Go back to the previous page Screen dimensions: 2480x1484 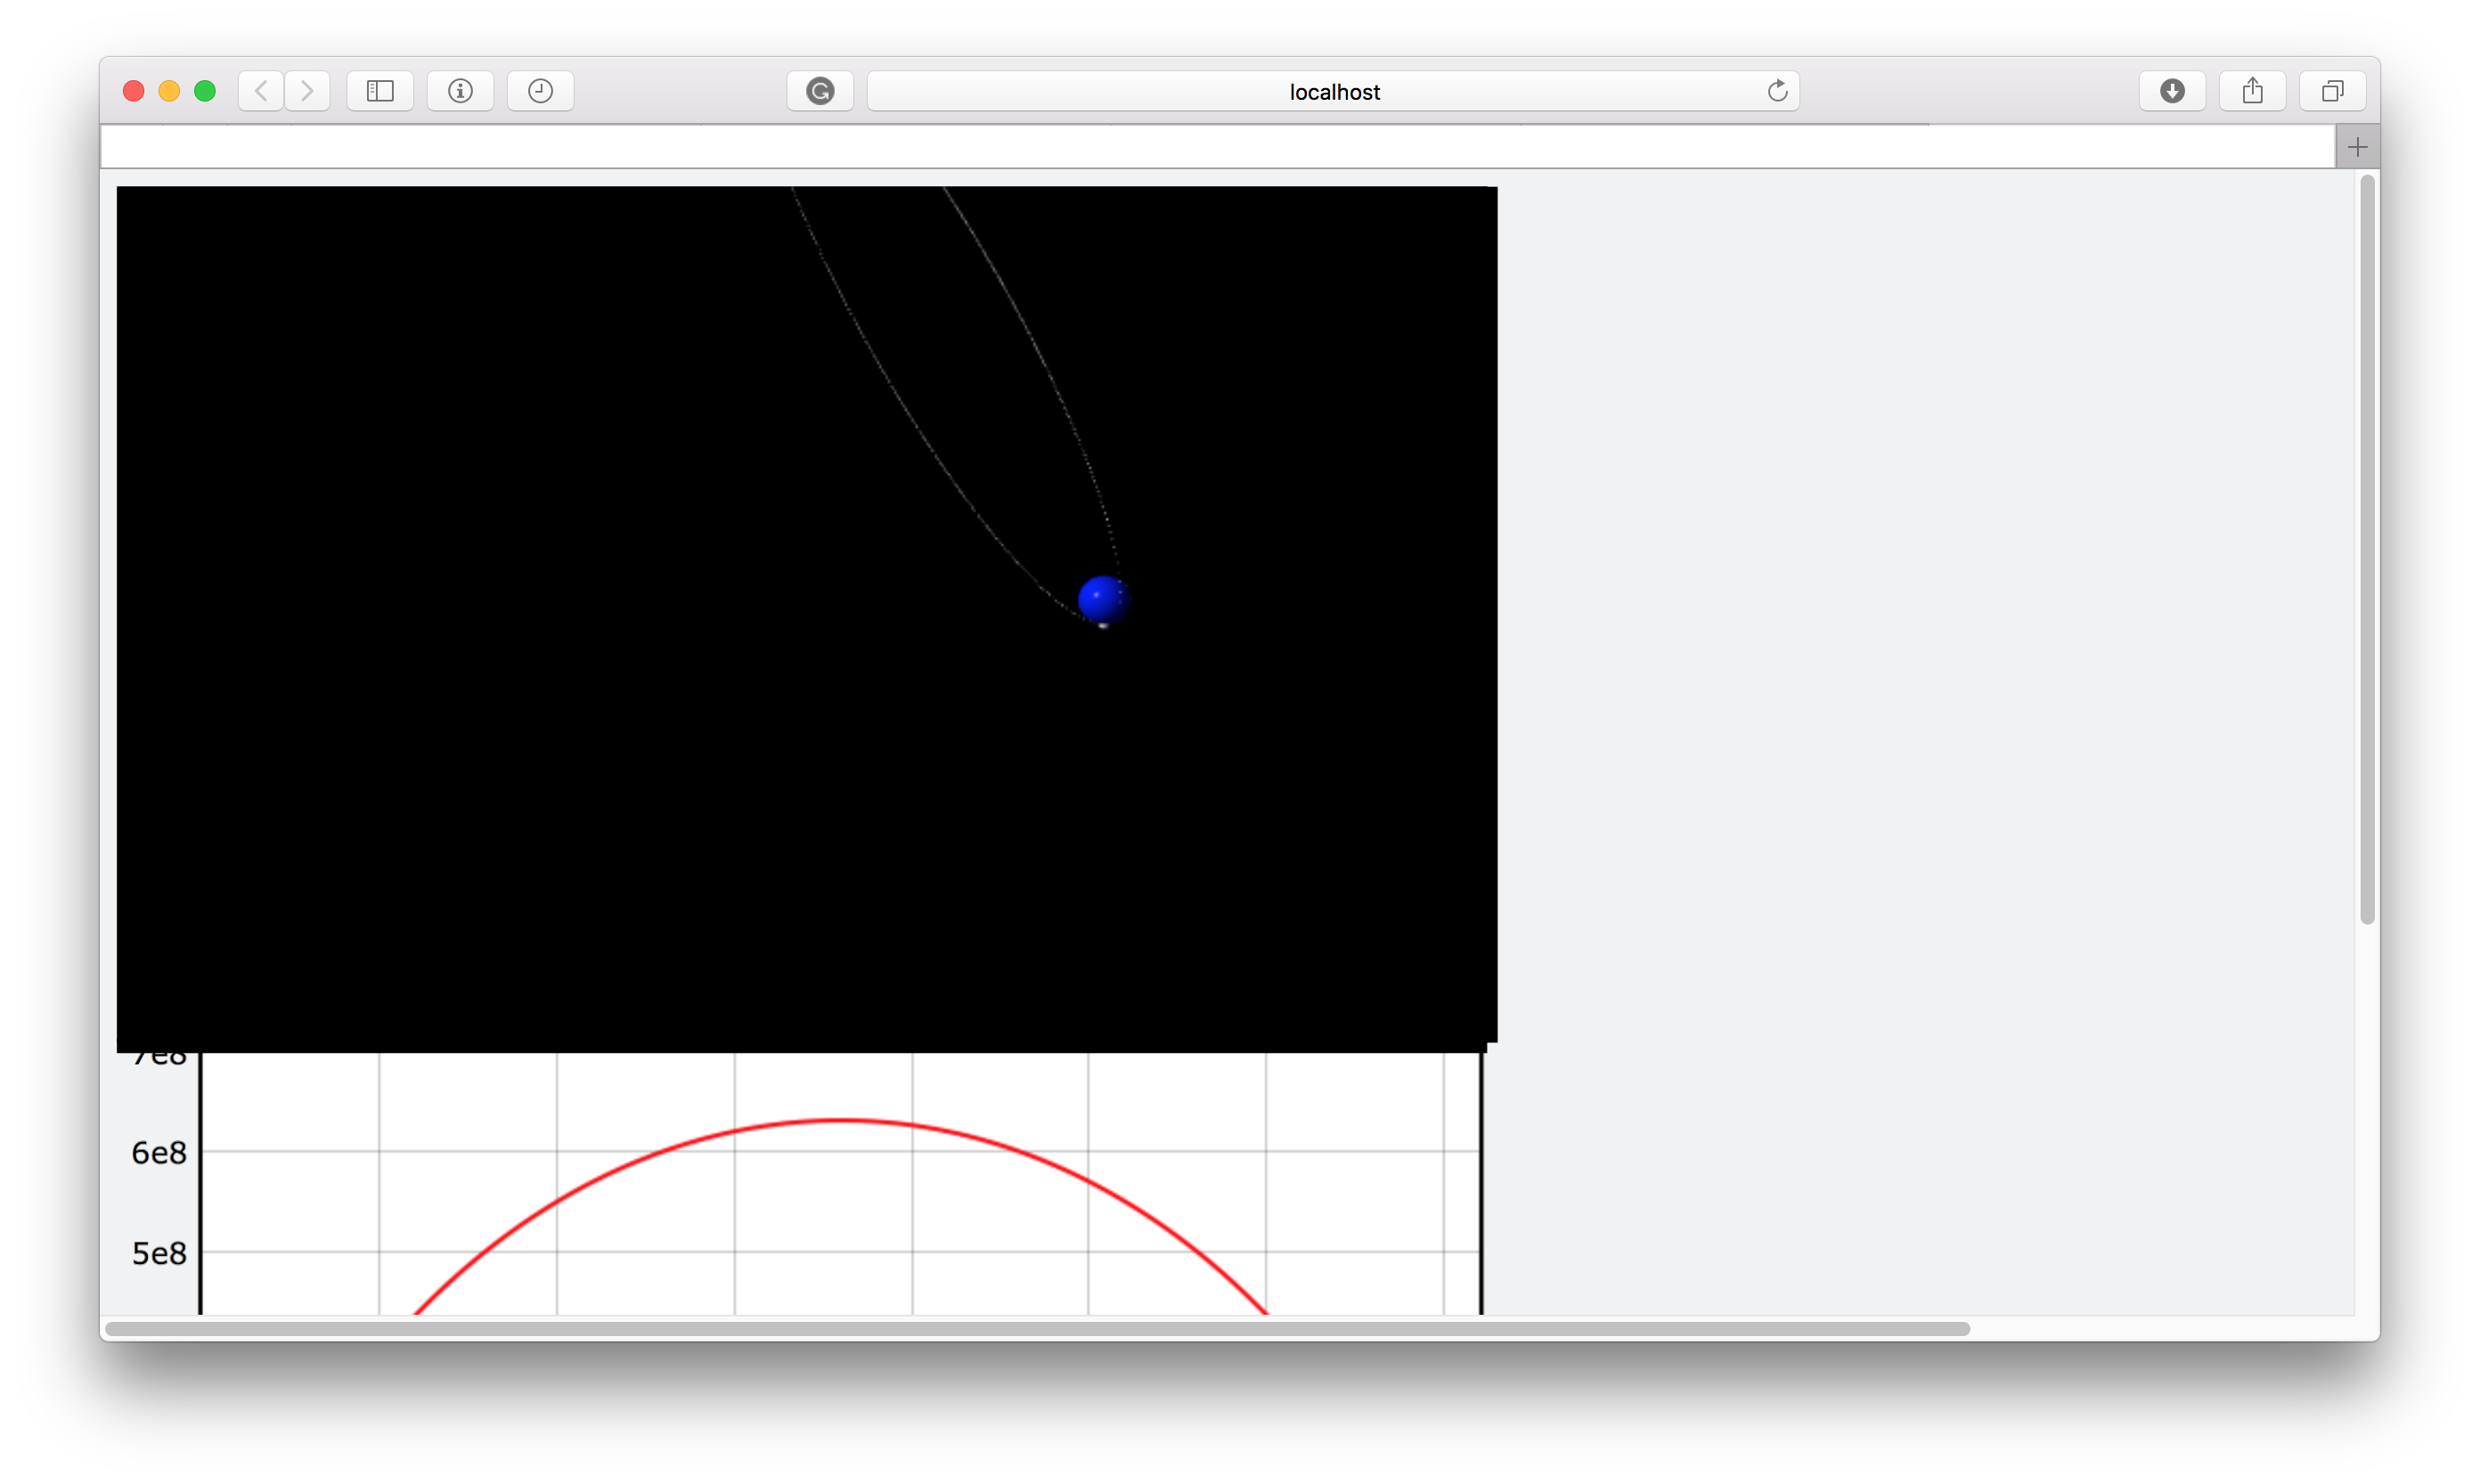pos(261,91)
